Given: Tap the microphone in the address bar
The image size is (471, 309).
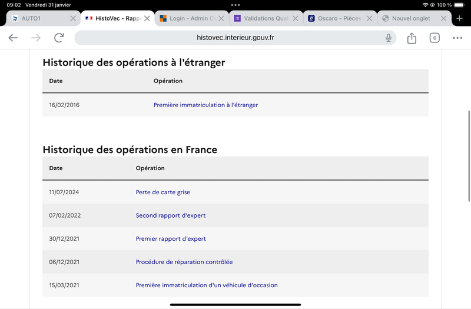Looking at the screenshot, I should pos(389,38).
